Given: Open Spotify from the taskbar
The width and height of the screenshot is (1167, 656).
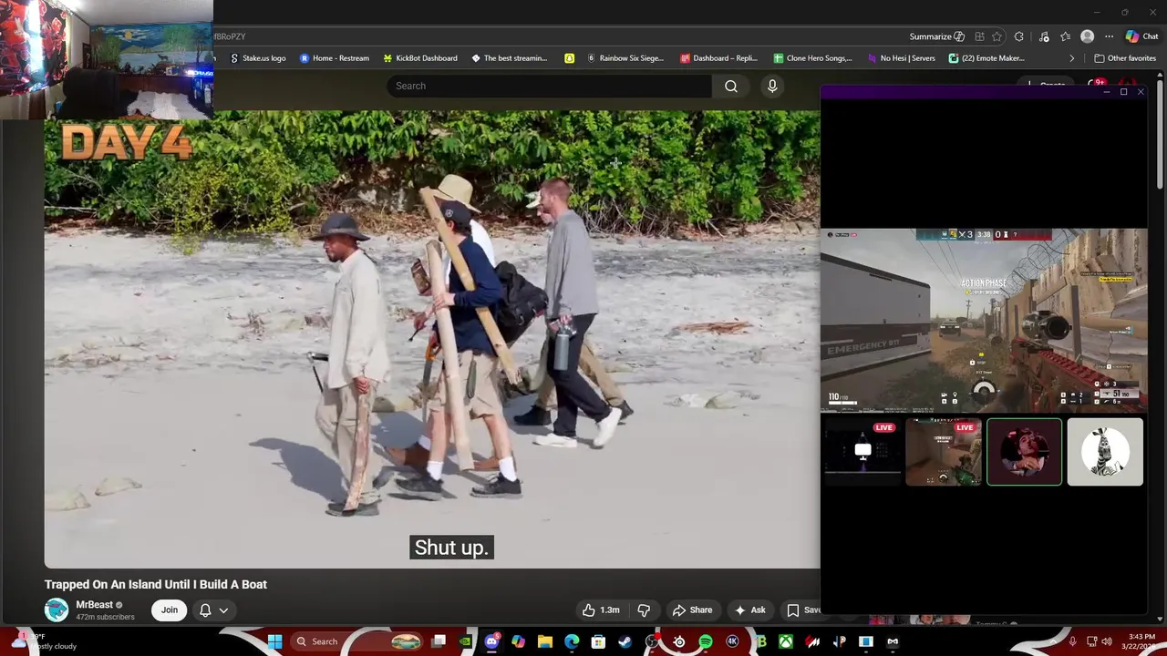Looking at the screenshot, I should point(706,641).
